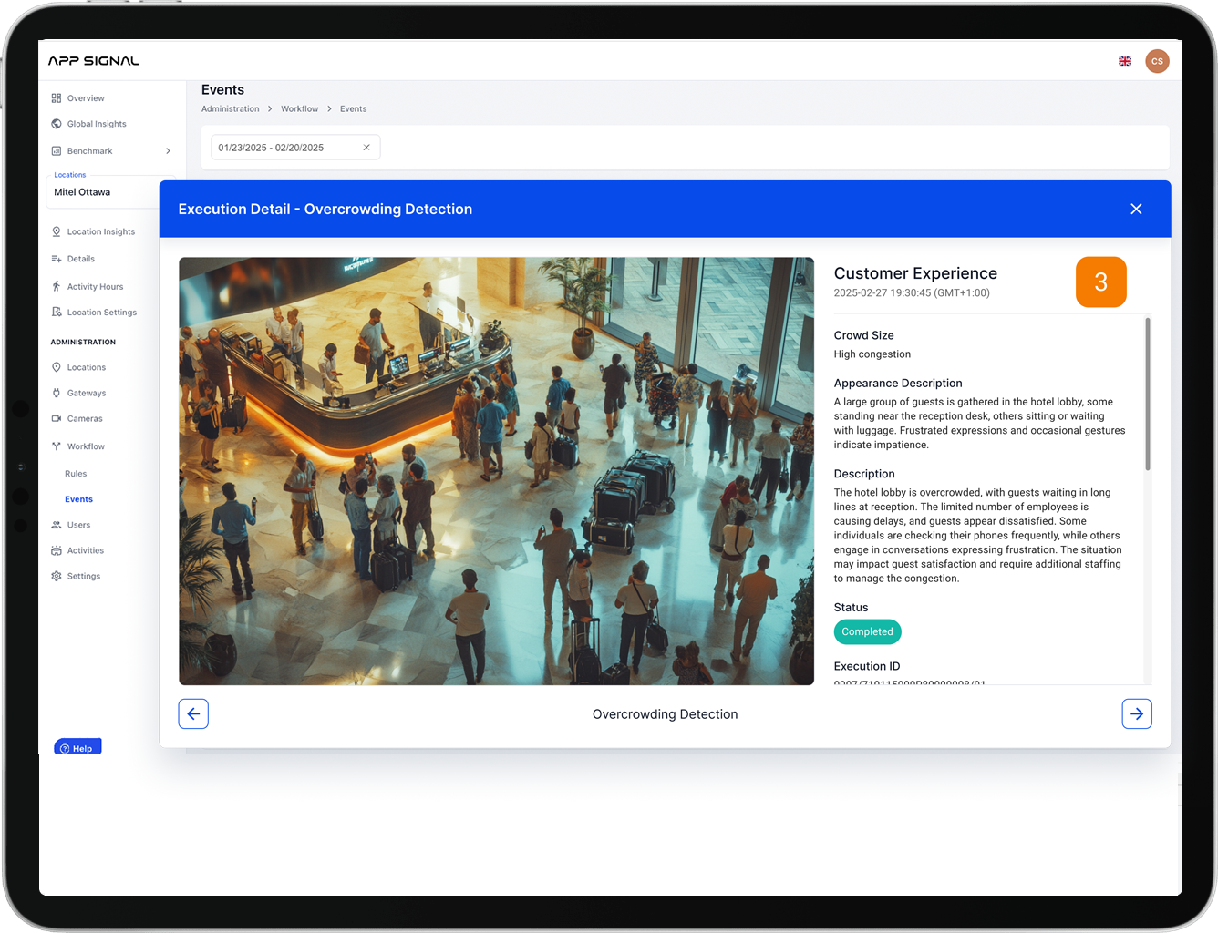The width and height of the screenshot is (1218, 933).
Task: Select Global Insights in the sidebar
Action: coord(97,123)
